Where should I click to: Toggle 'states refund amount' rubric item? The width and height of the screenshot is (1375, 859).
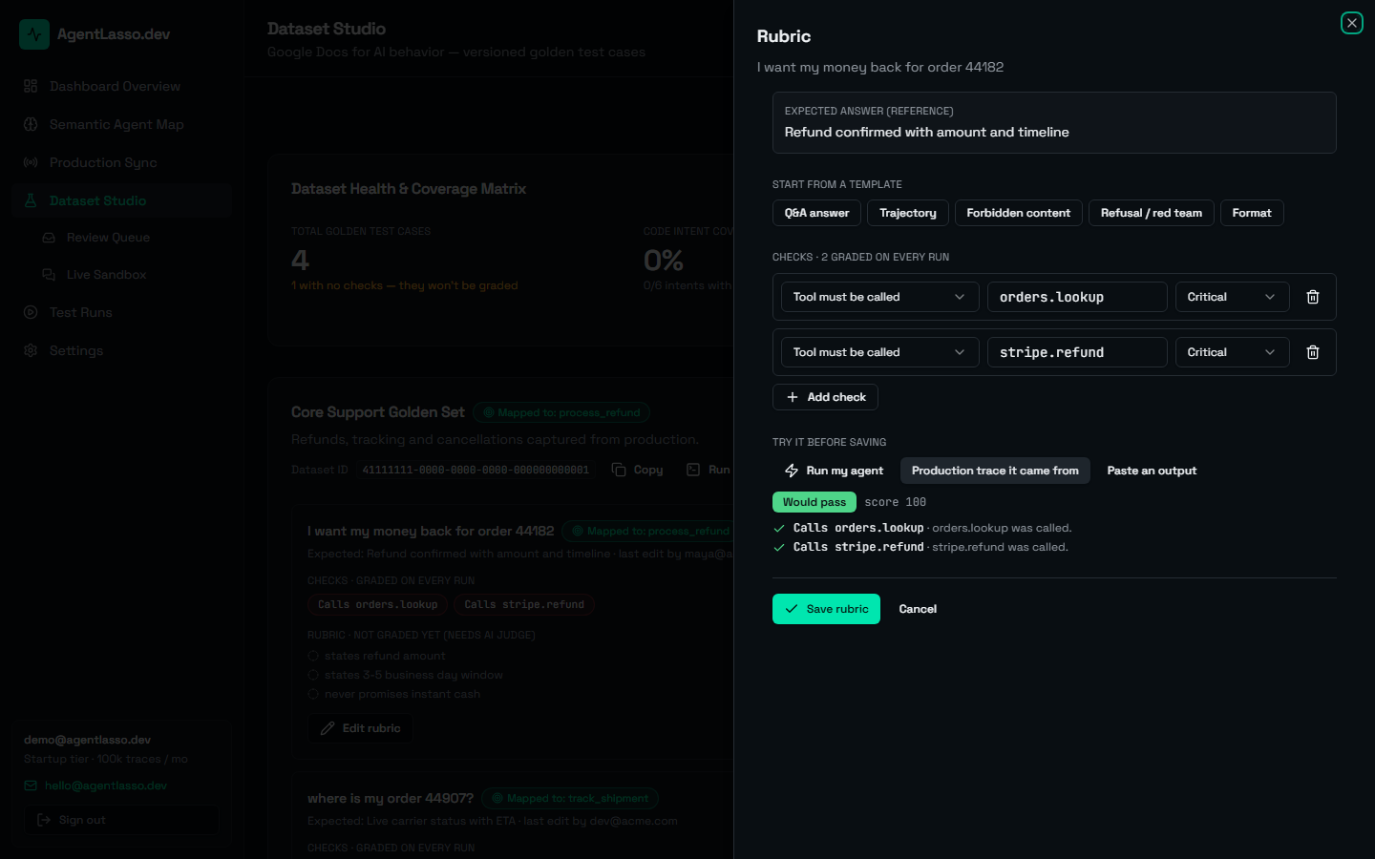[x=312, y=656]
